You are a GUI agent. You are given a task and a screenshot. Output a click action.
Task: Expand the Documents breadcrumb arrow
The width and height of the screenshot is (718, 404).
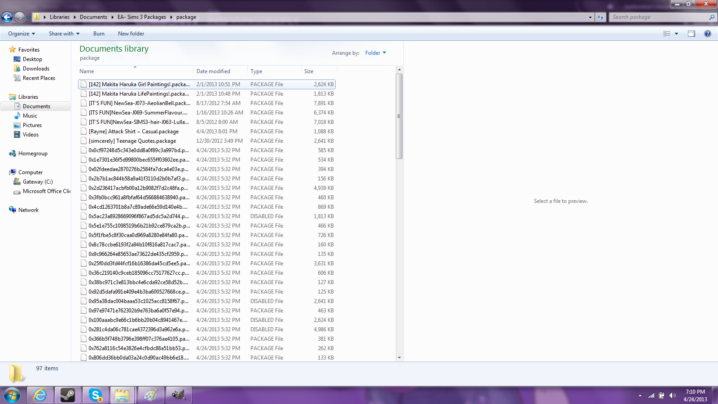click(112, 17)
